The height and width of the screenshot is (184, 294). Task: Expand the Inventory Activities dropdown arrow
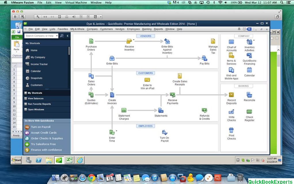click(254, 40)
